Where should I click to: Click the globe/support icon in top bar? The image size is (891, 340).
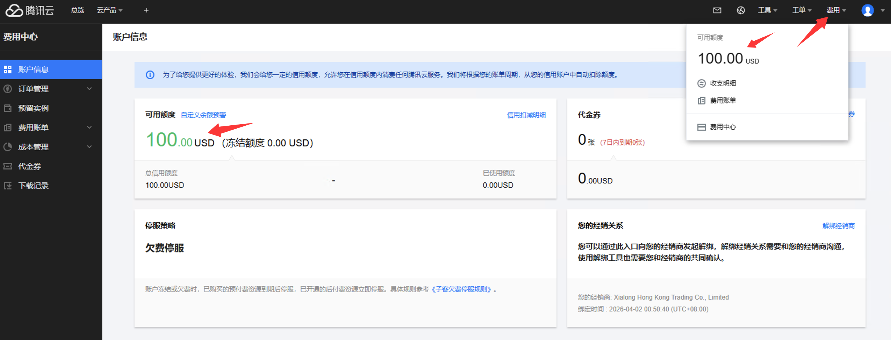click(x=740, y=10)
